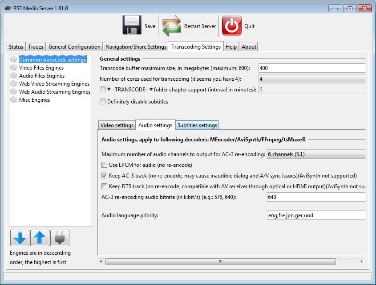This screenshot has width=376, height=285.
Task: Click gear icon beside Web Audio Streaming Engines
Action: pyautogui.click(x=14, y=91)
